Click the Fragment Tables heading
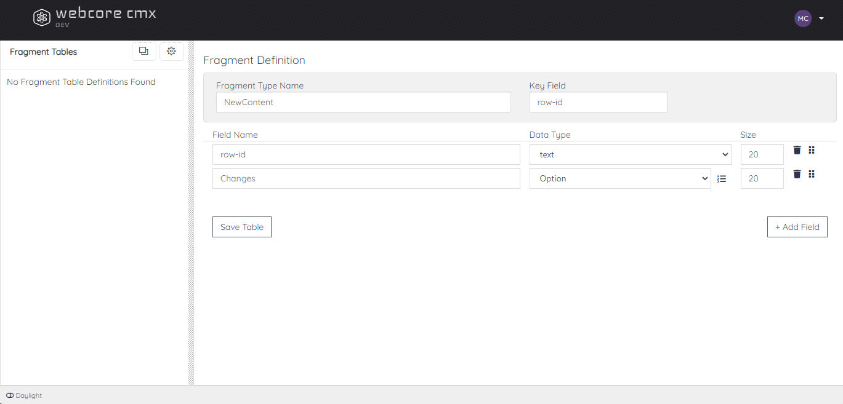 pos(44,52)
